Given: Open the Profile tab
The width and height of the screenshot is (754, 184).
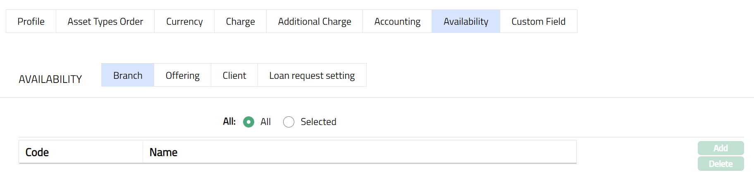Looking at the screenshot, I should (x=31, y=21).
